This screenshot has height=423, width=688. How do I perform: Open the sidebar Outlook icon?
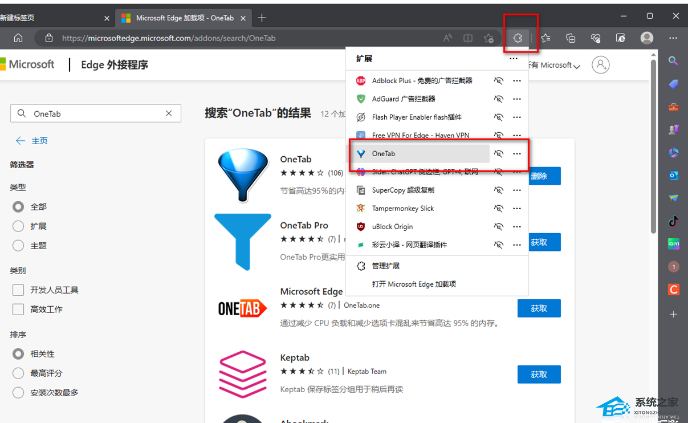pyautogui.click(x=673, y=176)
